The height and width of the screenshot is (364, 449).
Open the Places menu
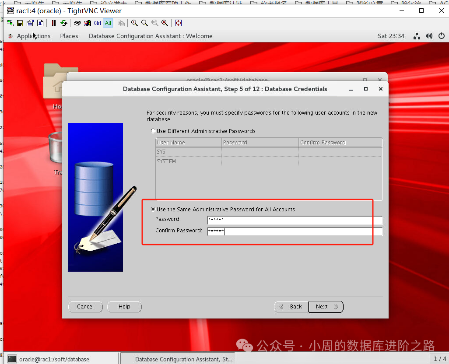[x=69, y=36]
